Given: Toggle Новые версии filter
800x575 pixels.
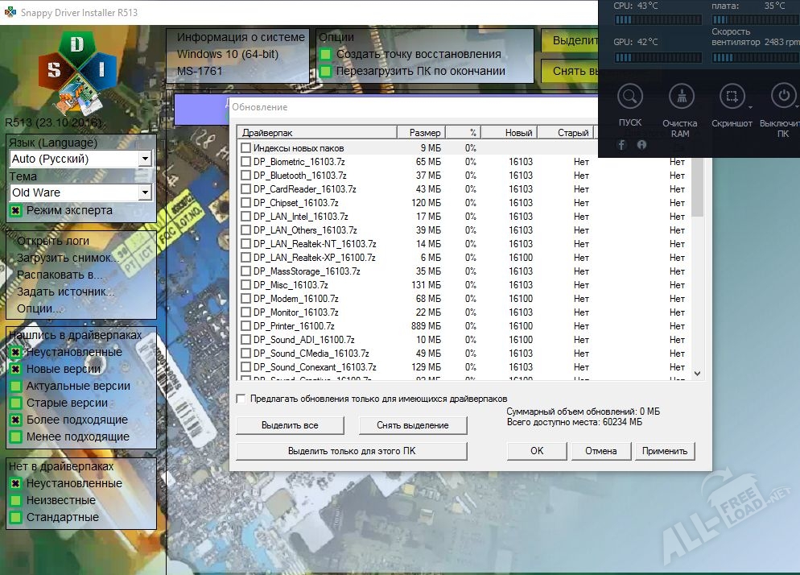Looking at the screenshot, I should coord(16,369).
